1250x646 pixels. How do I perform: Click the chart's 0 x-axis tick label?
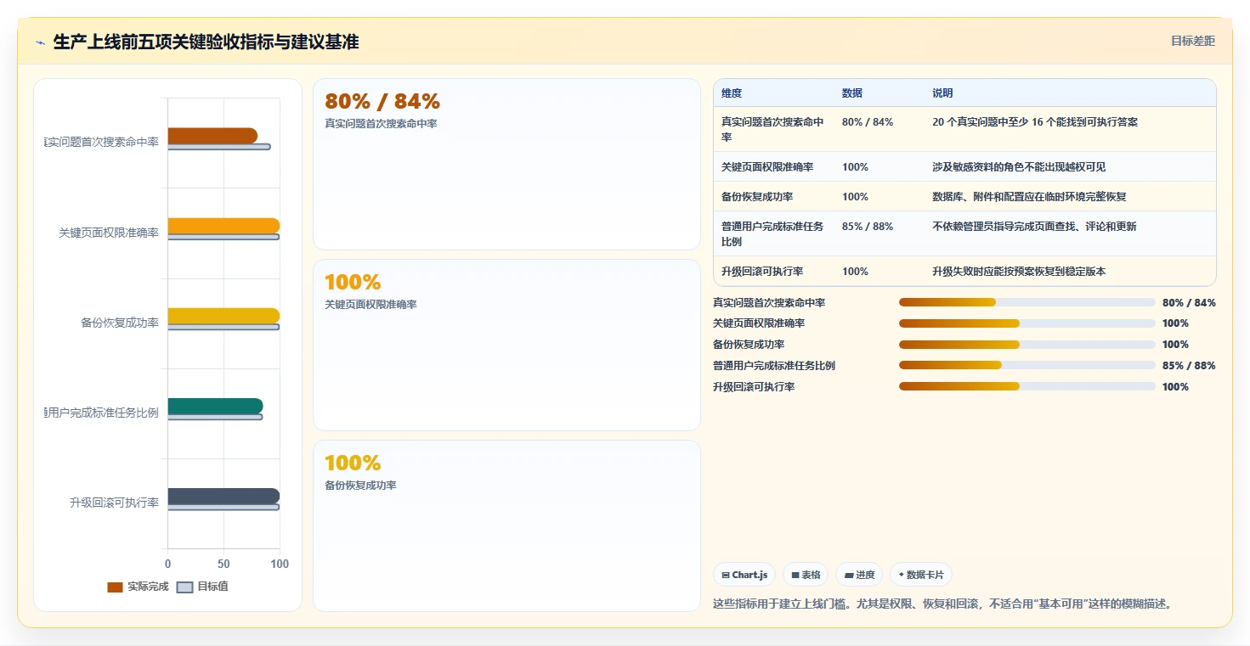(167, 564)
